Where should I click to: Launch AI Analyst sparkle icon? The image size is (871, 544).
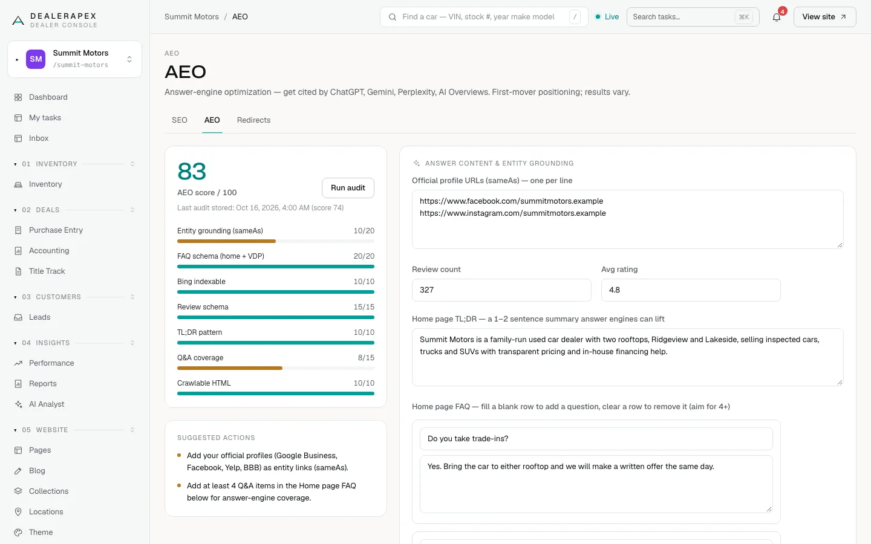(x=18, y=404)
